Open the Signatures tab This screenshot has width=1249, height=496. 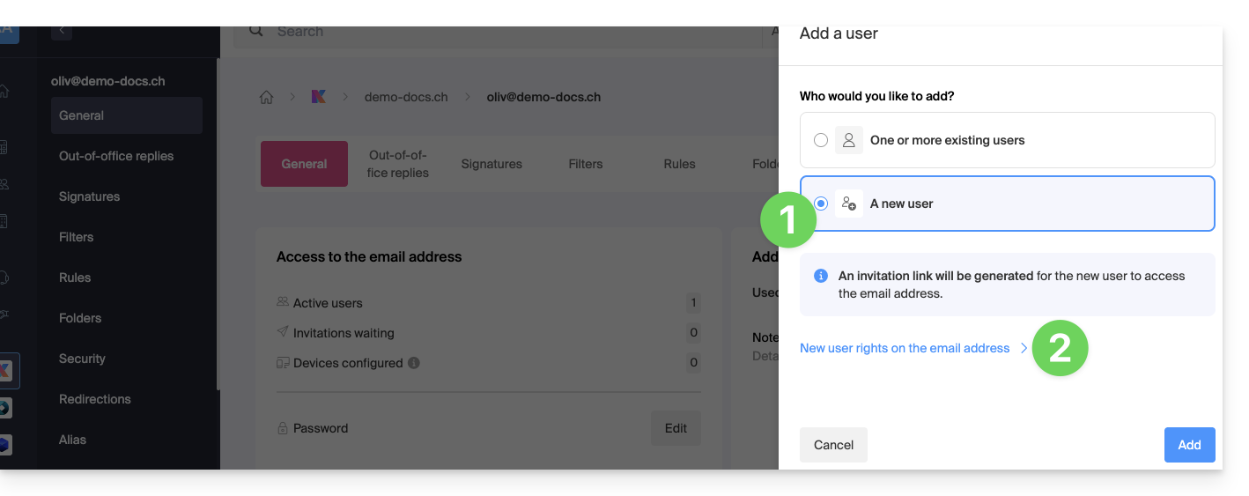coord(491,164)
